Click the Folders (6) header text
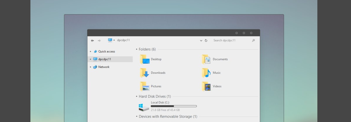This screenshot has height=122, width=351. coord(147,49)
